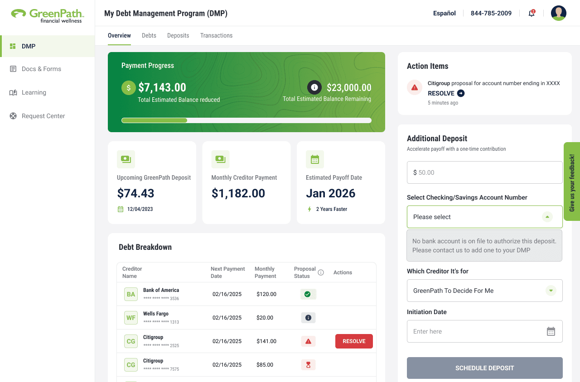
Task: Click the Monthly Payment column header
Action: (x=266, y=272)
